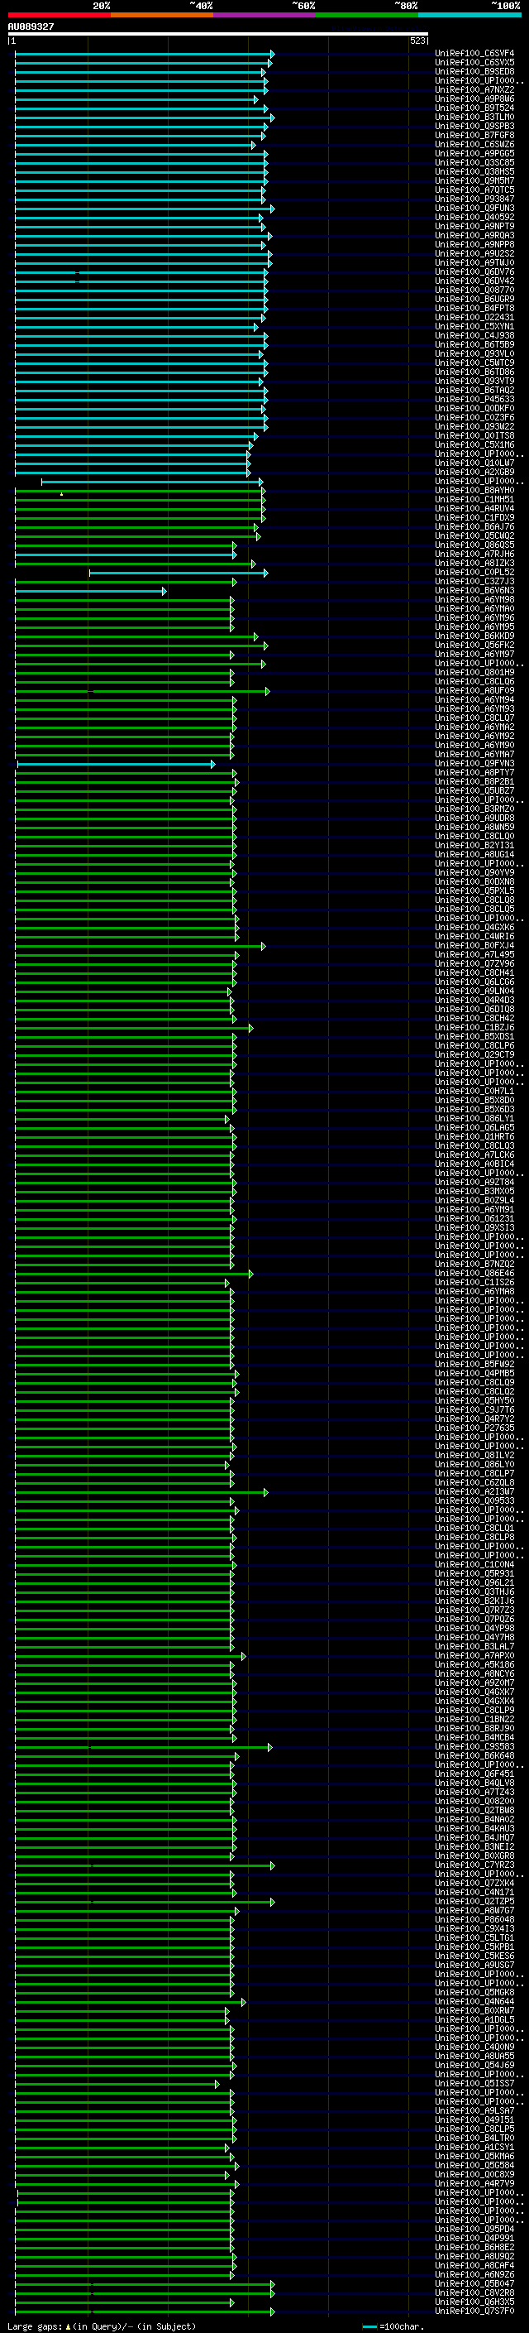Select the UniRef100_Q6DV76 label
Screen dimensions: 529x2333
coord(474,271)
